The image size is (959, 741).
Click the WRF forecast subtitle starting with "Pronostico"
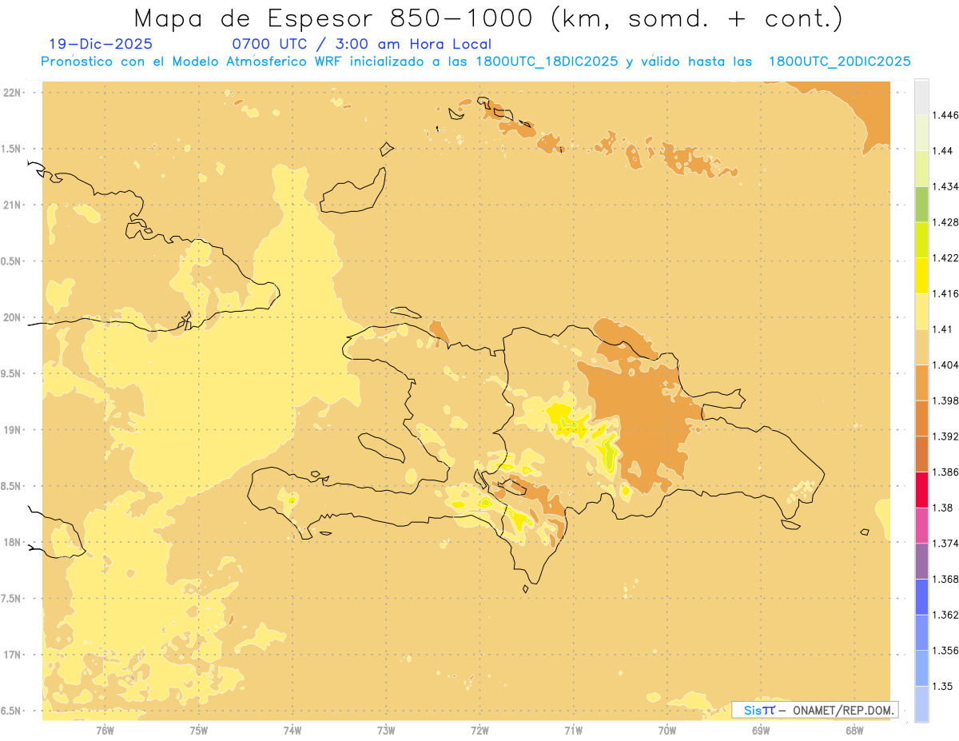coord(476,62)
